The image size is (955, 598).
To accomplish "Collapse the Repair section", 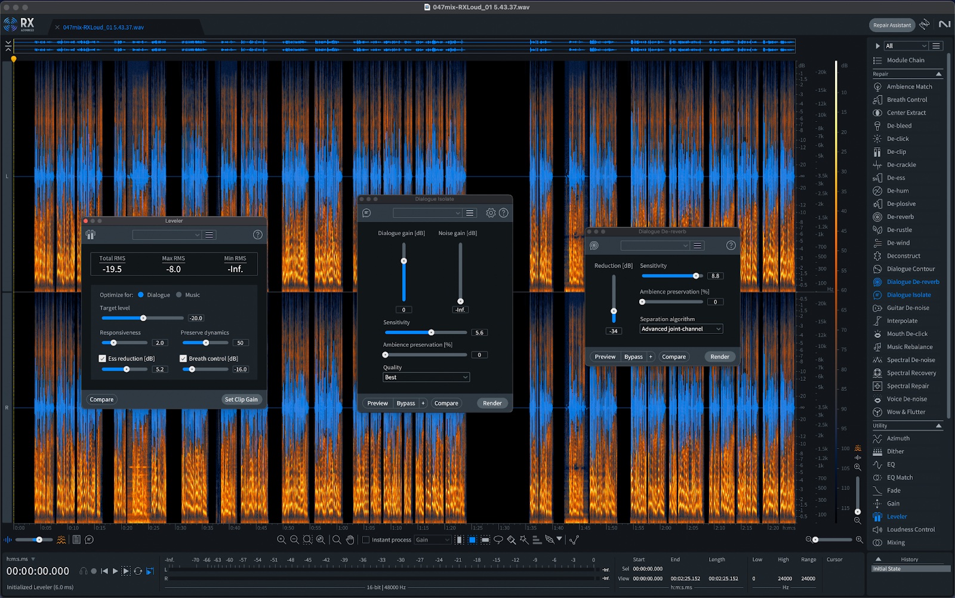I will click(x=938, y=74).
